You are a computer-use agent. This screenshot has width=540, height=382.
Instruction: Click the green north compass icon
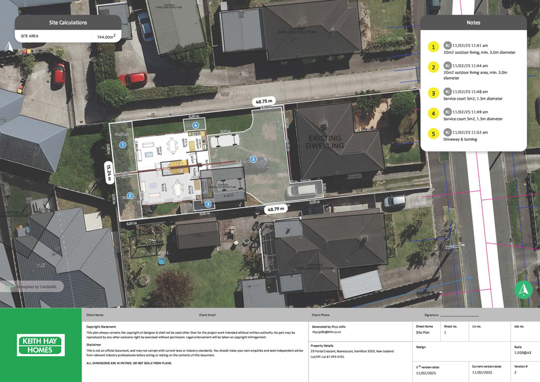524,290
